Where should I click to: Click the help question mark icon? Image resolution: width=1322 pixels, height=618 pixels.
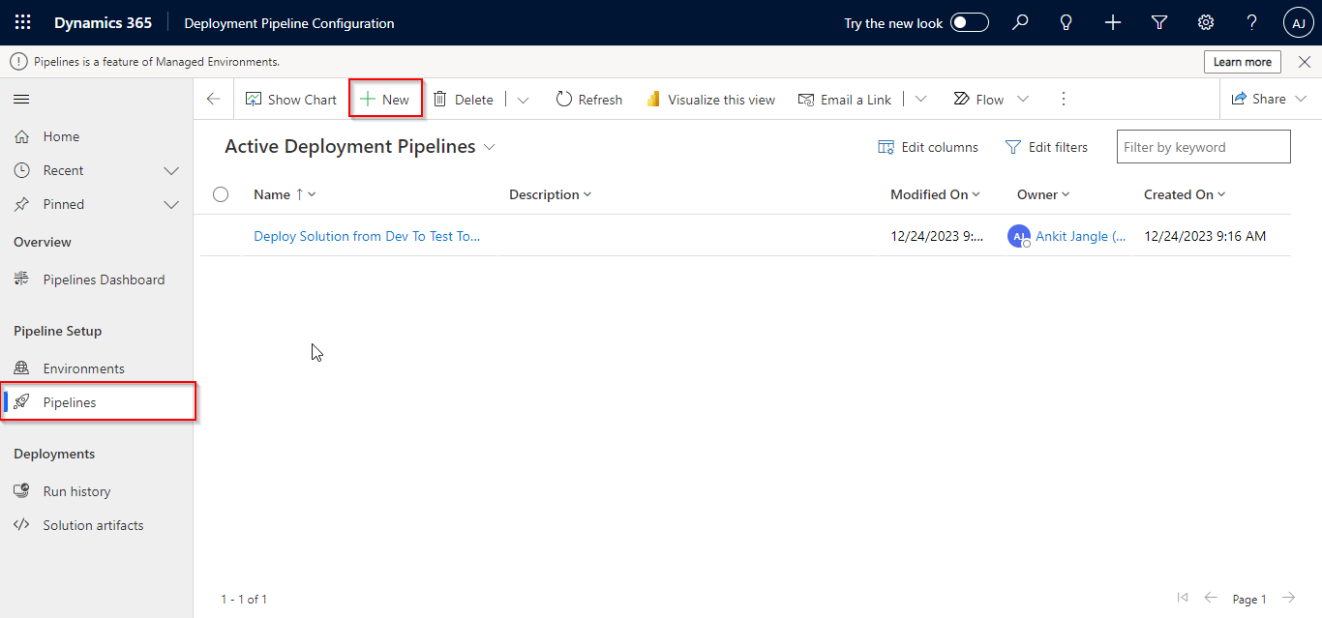[x=1252, y=23]
